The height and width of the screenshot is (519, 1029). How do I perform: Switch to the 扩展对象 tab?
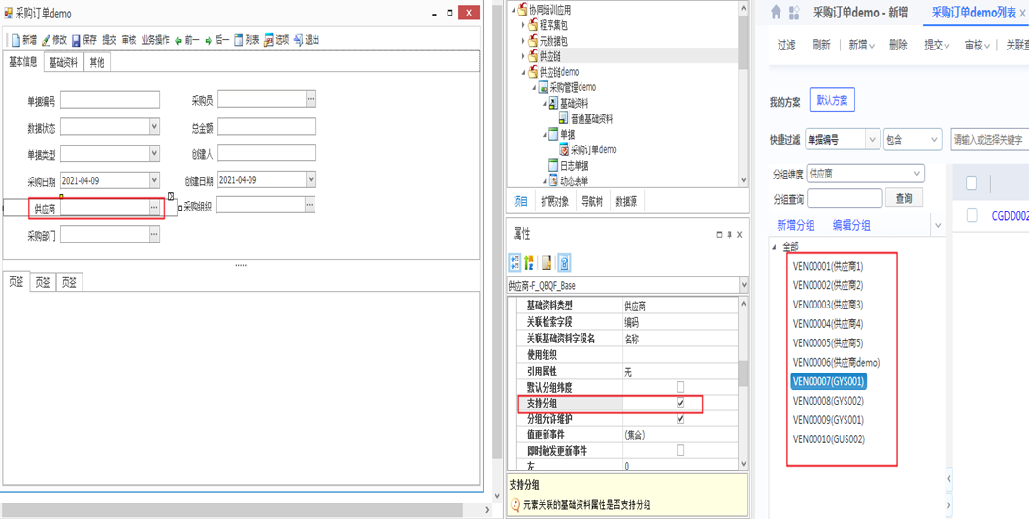[x=554, y=201]
